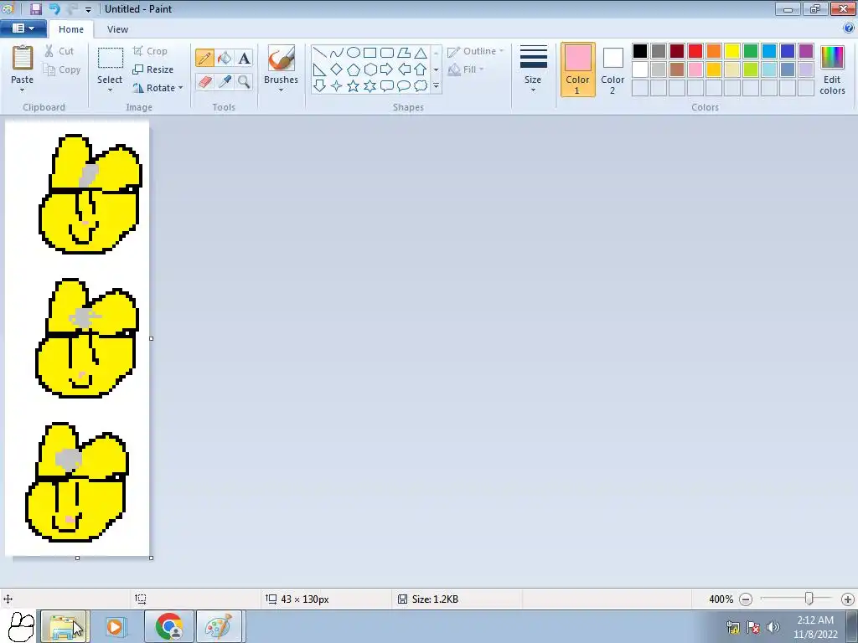This screenshot has height=643, width=858.
Task: Select the Pencil tool
Action: coord(204,58)
